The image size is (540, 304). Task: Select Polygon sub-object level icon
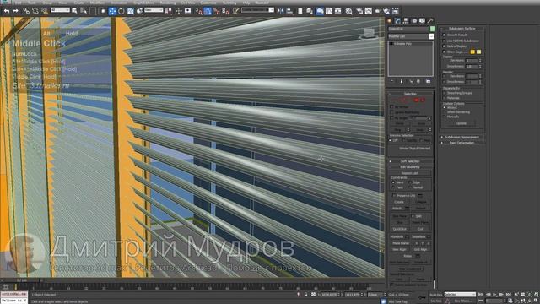point(416,100)
